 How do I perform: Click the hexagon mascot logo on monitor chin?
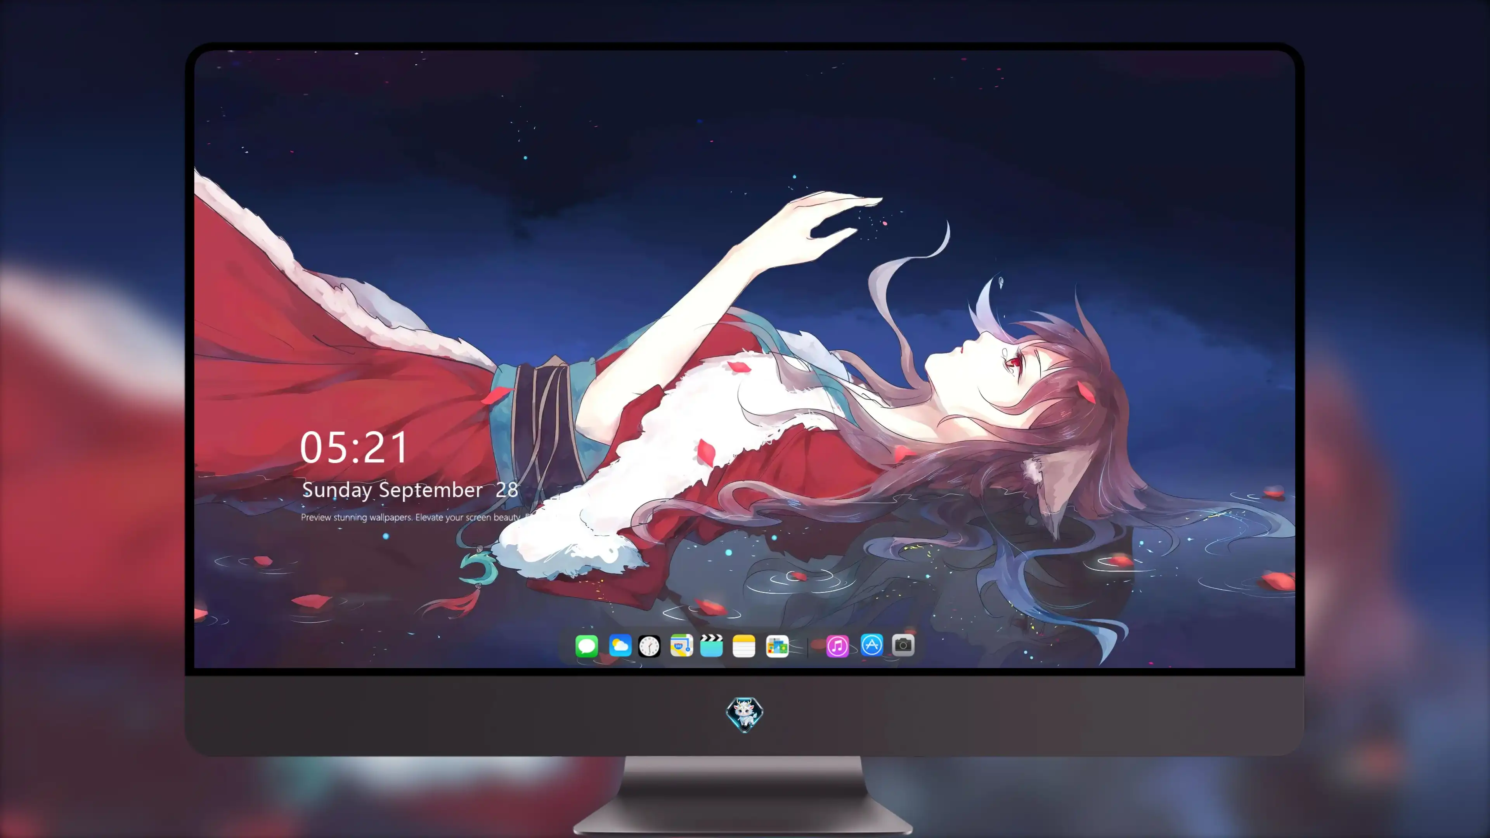point(745,714)
